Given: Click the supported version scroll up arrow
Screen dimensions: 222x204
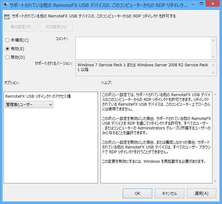Looking at the screenshot, I should [213, 65].
